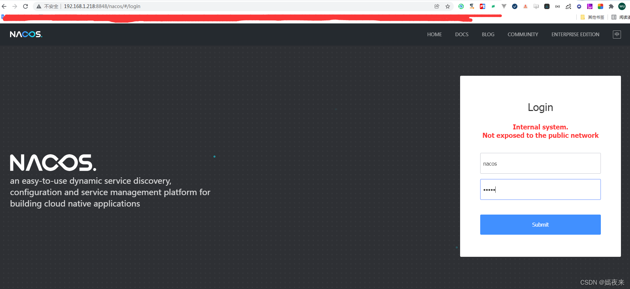Open the WU profile avatar
The width and height of the screenshot is (630, 289).
pos(622,6)
